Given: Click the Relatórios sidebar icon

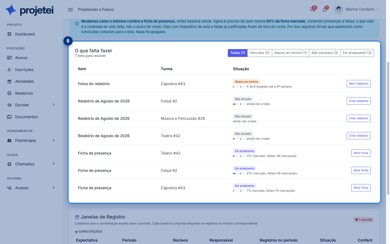Looking at the screenshot, I should [x=9, y=93].
